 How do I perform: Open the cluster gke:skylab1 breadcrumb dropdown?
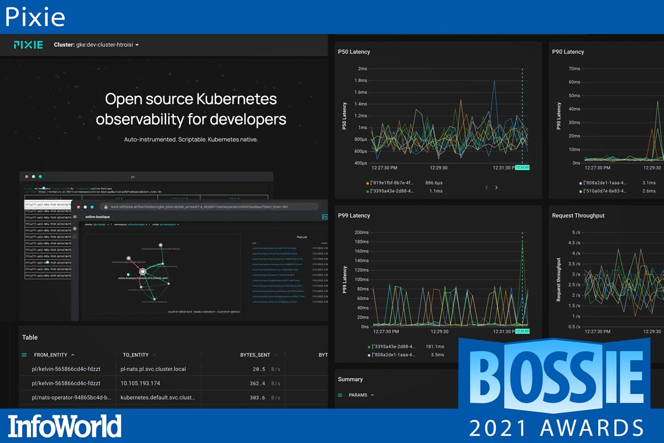tap(97, 224)
